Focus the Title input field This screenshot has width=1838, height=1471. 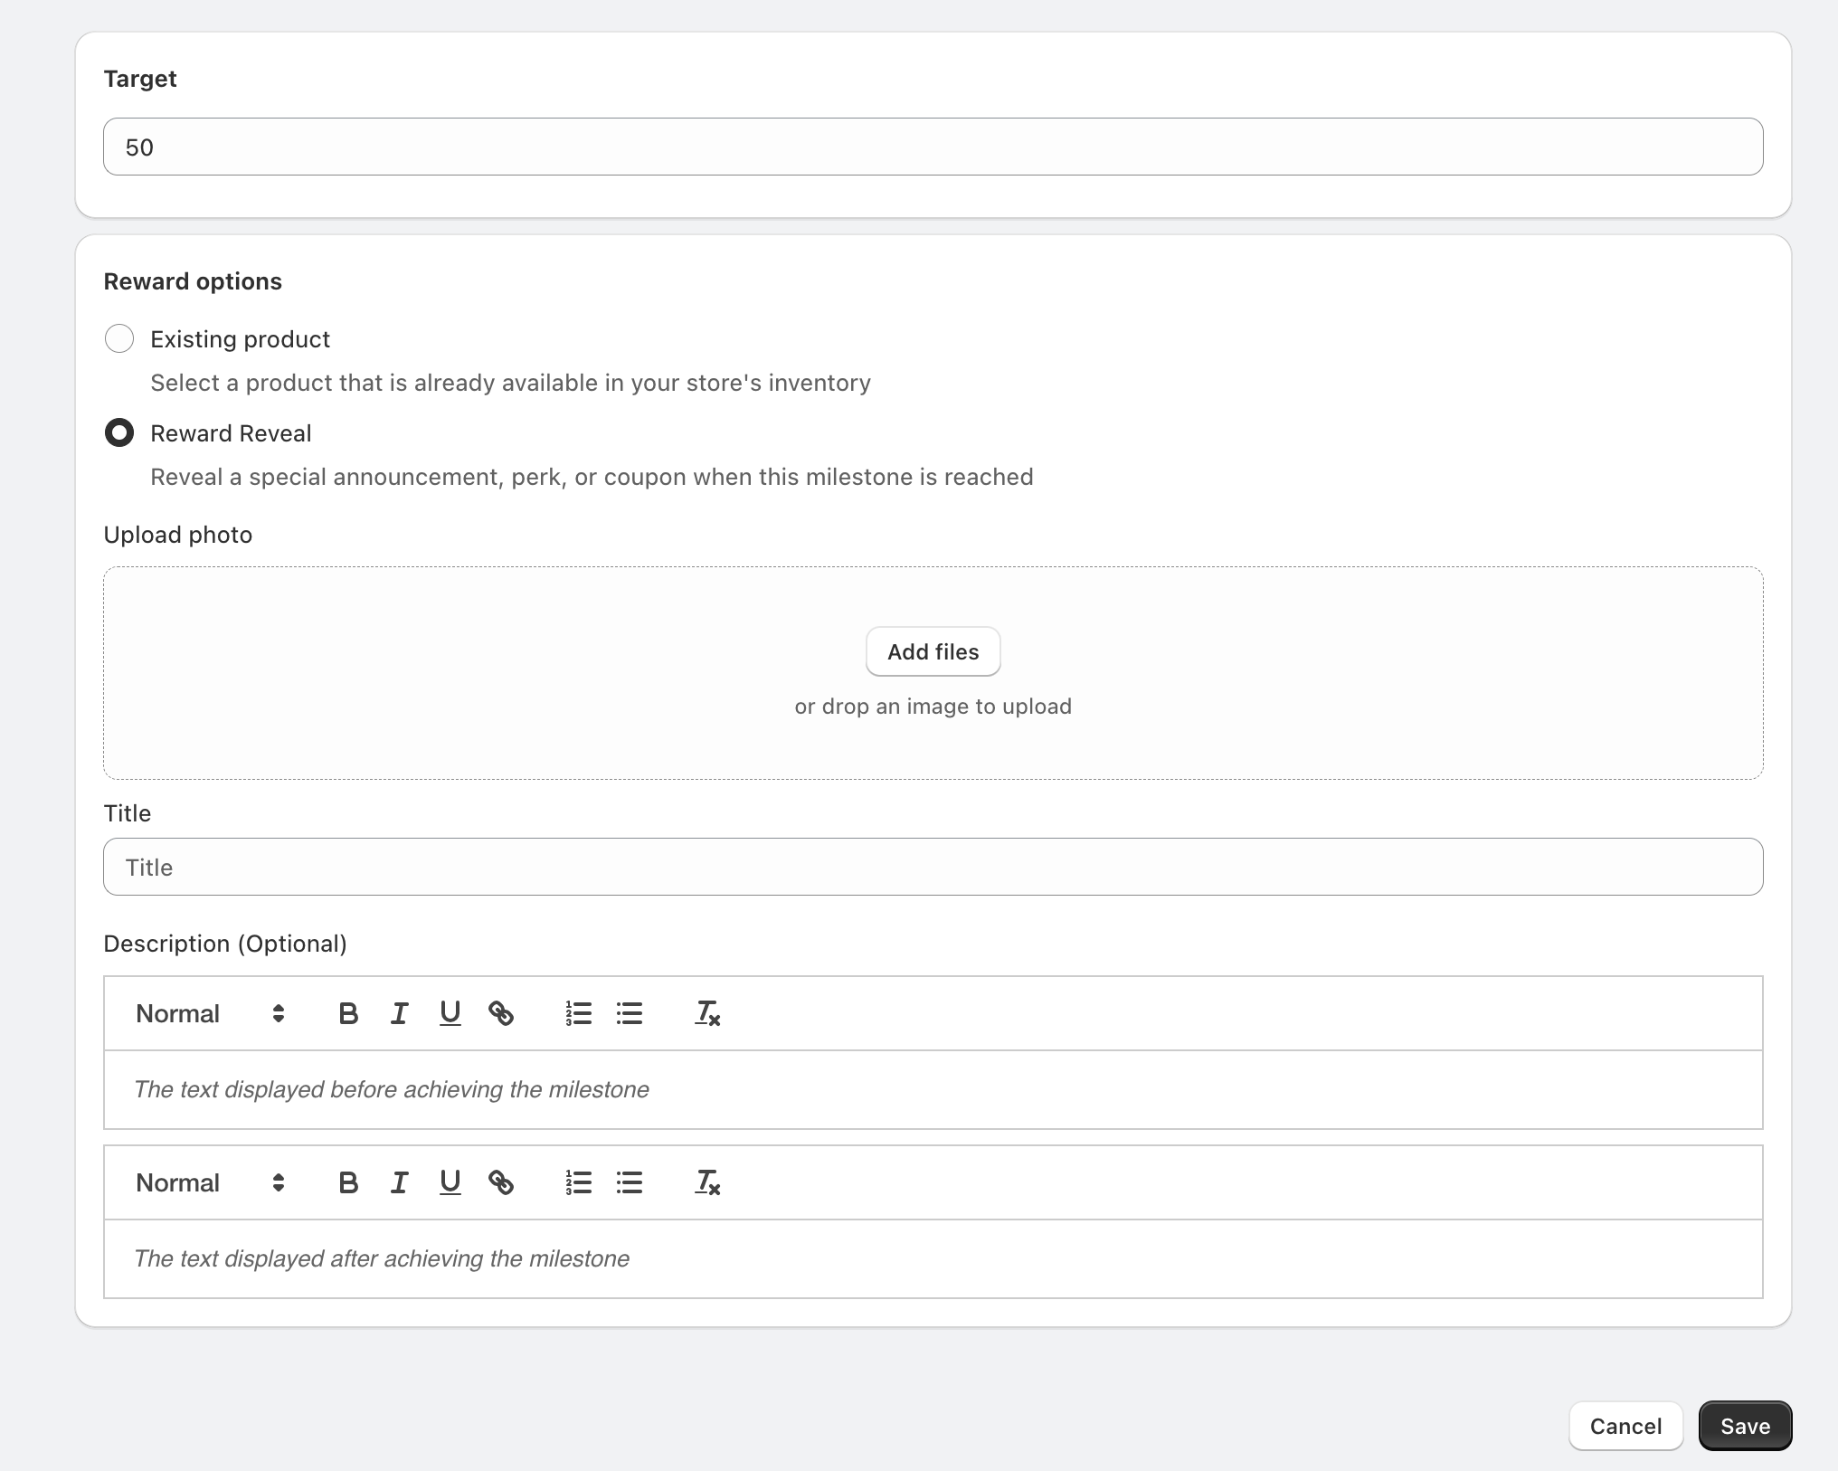click(x=933, y=867)
